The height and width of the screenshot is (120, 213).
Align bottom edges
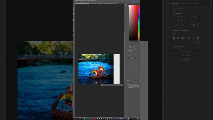(198, 38)
